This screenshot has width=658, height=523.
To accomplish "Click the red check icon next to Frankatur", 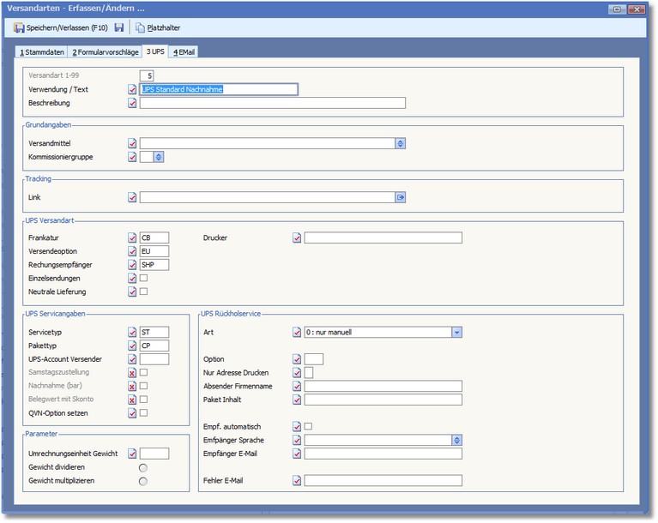I will click(132, 237).
